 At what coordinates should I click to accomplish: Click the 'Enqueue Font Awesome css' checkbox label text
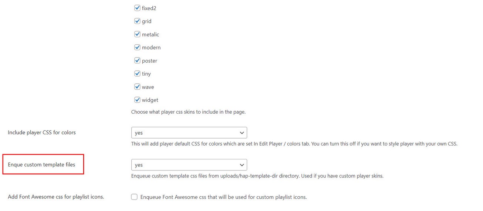pos(223,197)
